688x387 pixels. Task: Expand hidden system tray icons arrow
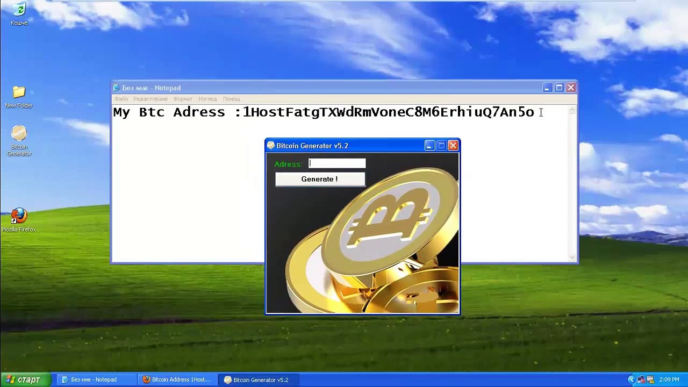(632, 379)
